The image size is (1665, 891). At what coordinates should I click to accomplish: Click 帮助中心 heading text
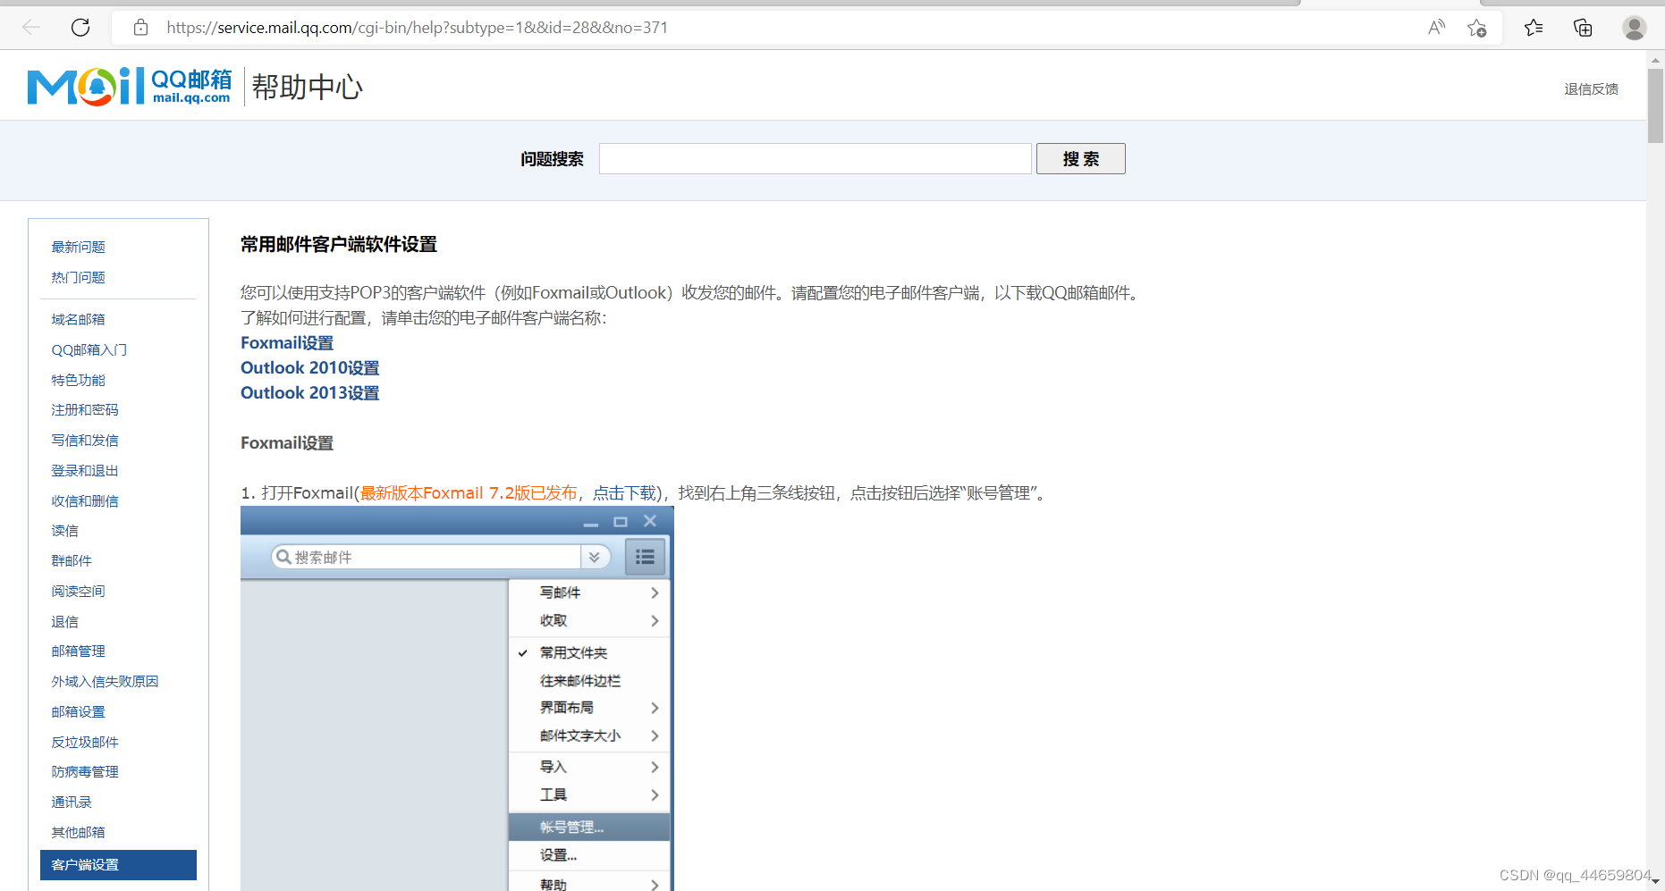308,87
